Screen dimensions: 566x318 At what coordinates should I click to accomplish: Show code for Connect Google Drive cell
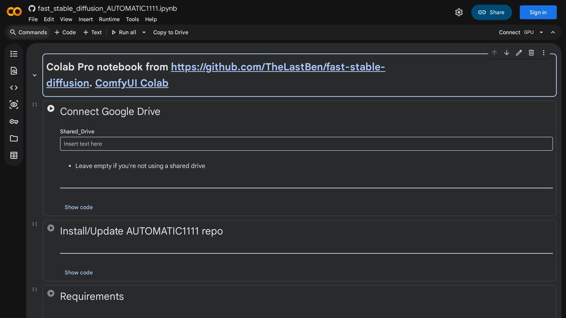(x=79, y=207)
